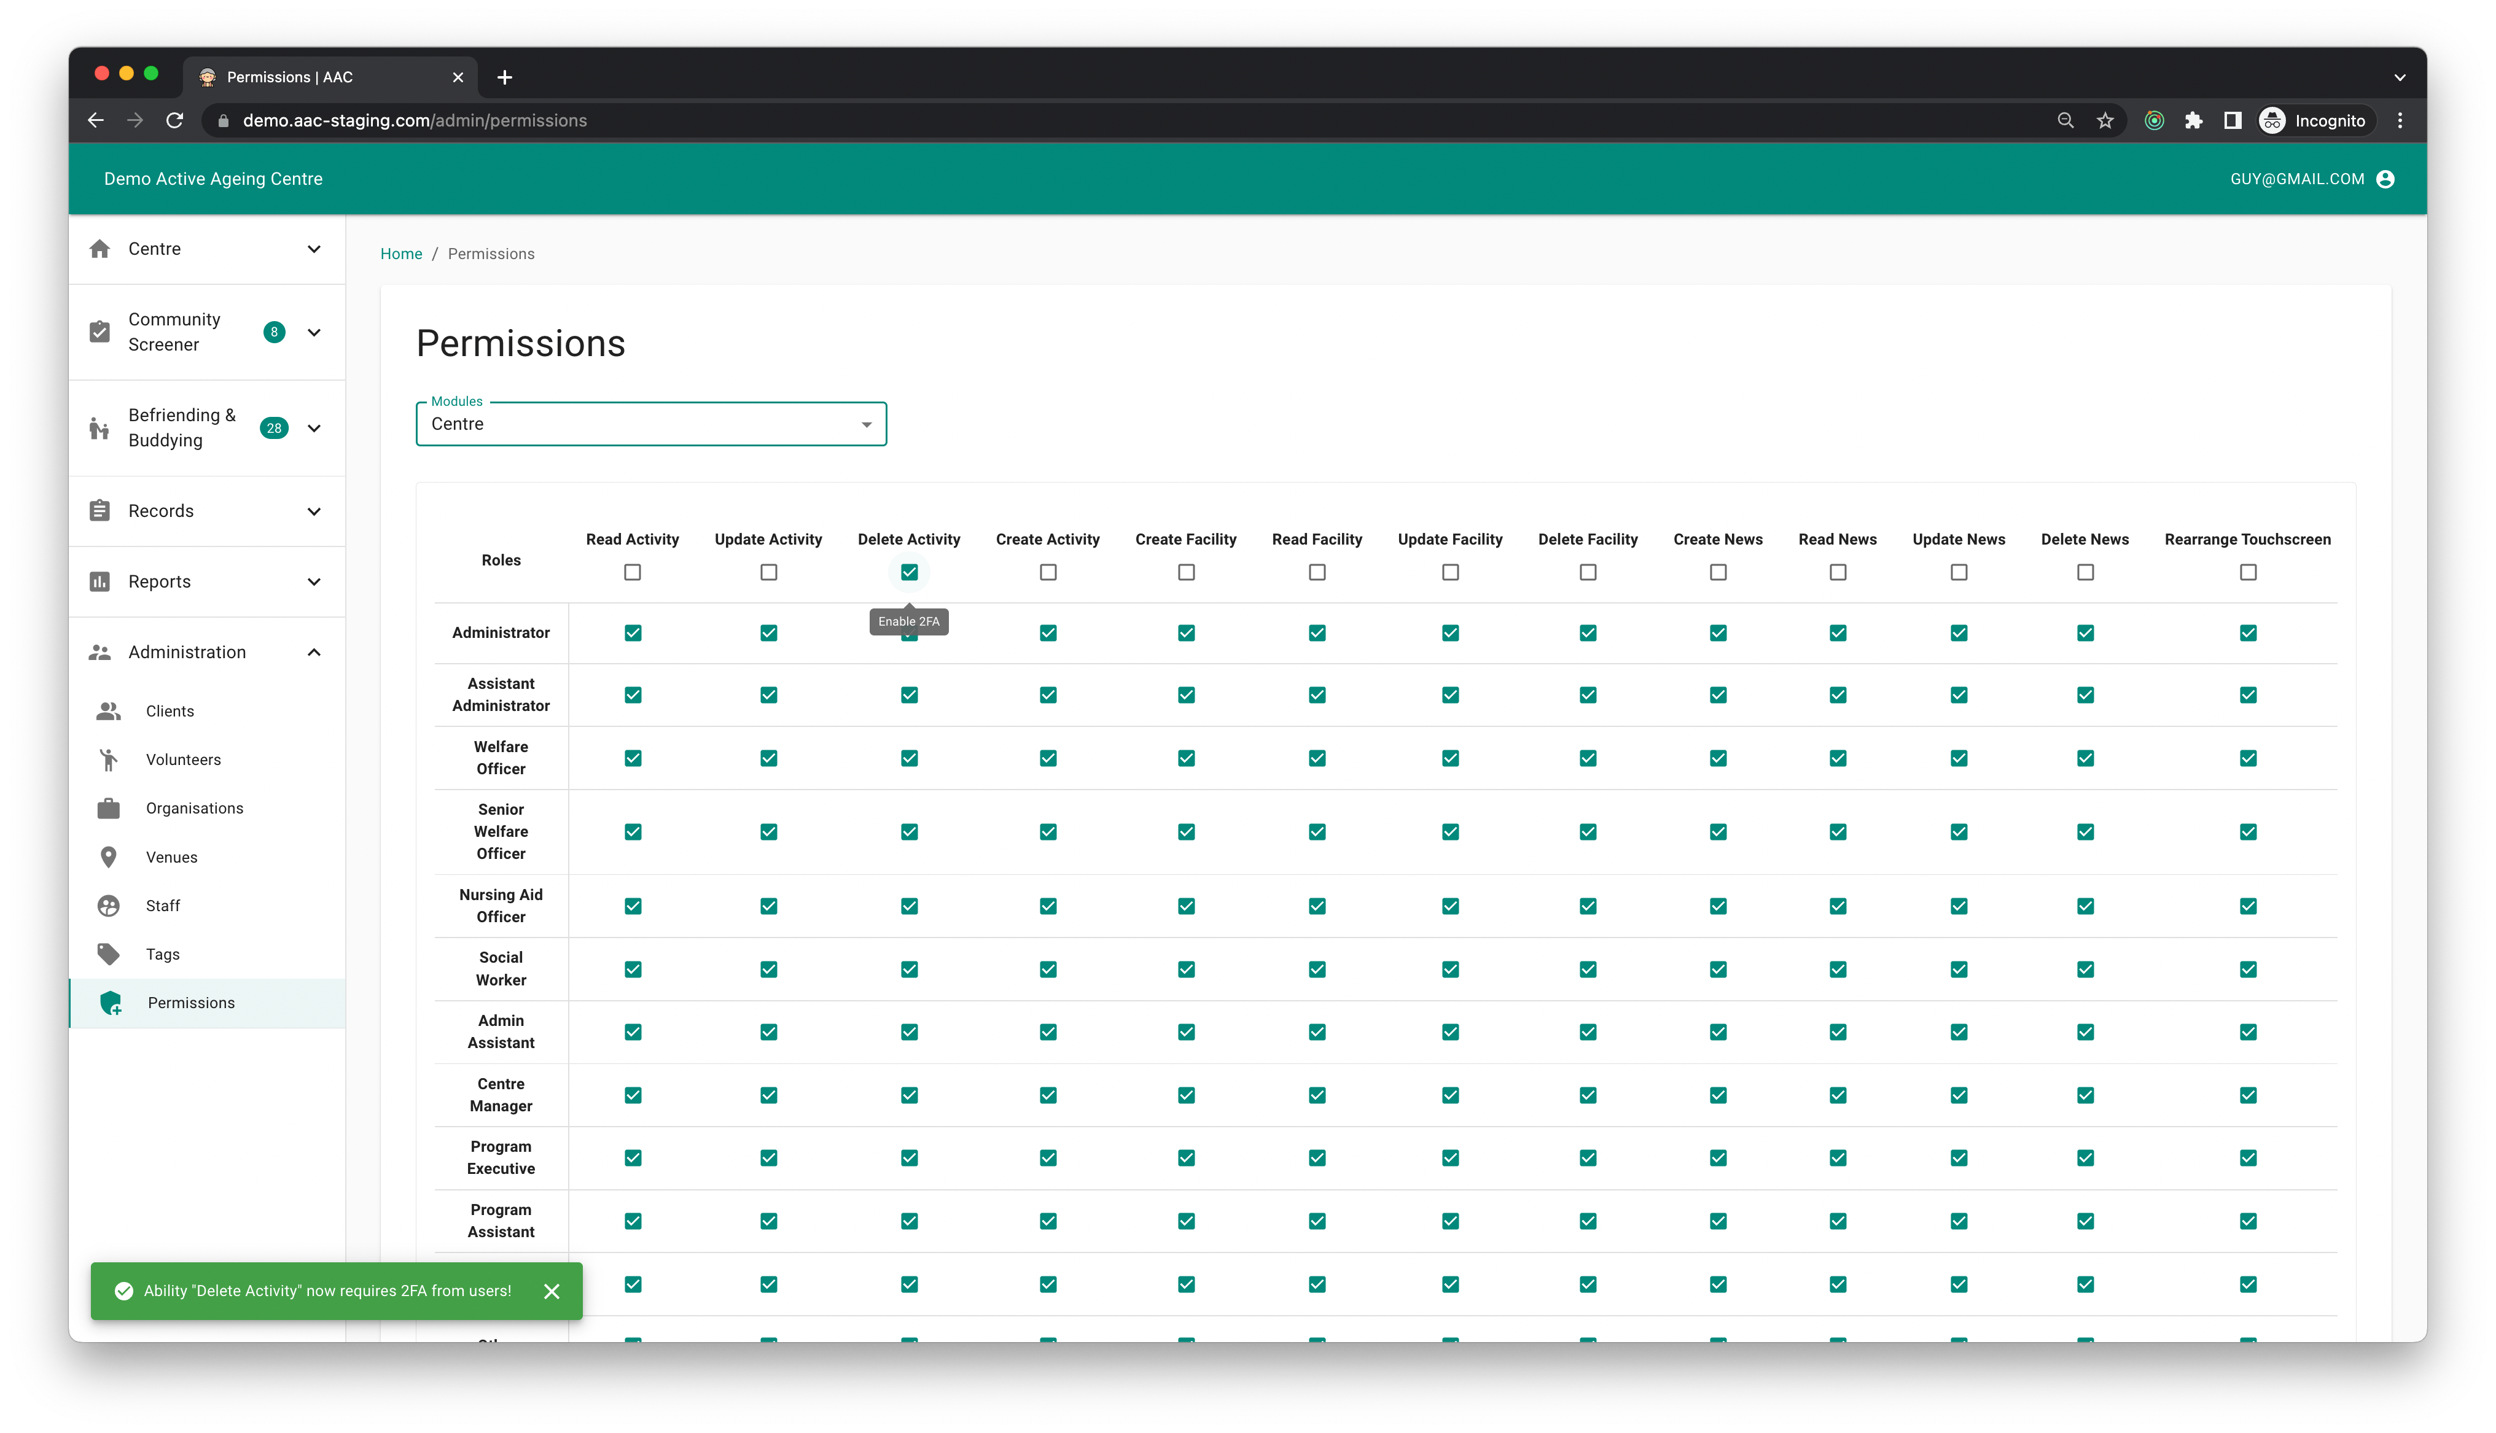Open Organisations in Administration menu
The height and width of the screenshot is (1433, 2496).
coord(207,808)
